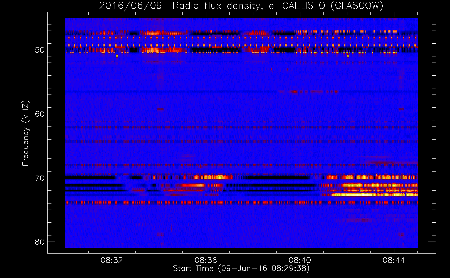Image resolution: width=450 pixels, height=278 pixels.
Task: Click the '70' frequency tick label
Action: click(40, 178)
